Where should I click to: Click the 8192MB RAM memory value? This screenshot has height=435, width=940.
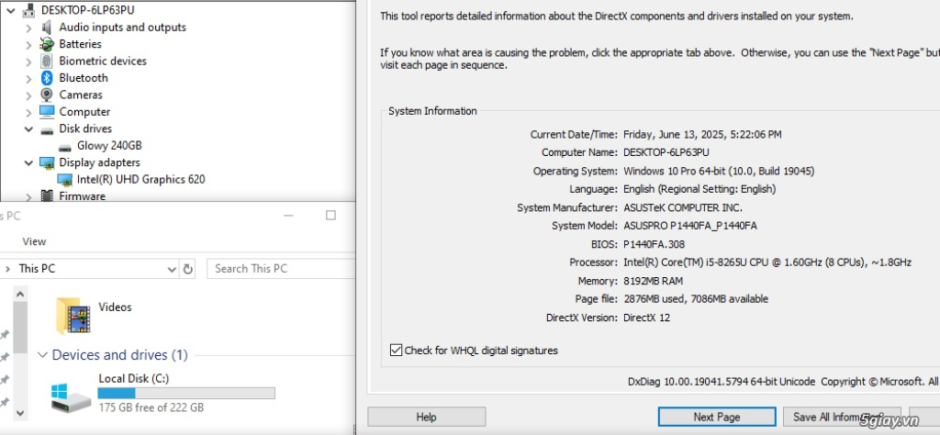click(x=653, y=281)
